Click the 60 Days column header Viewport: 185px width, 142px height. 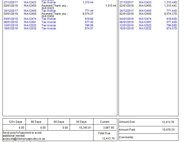click(59, 122)
